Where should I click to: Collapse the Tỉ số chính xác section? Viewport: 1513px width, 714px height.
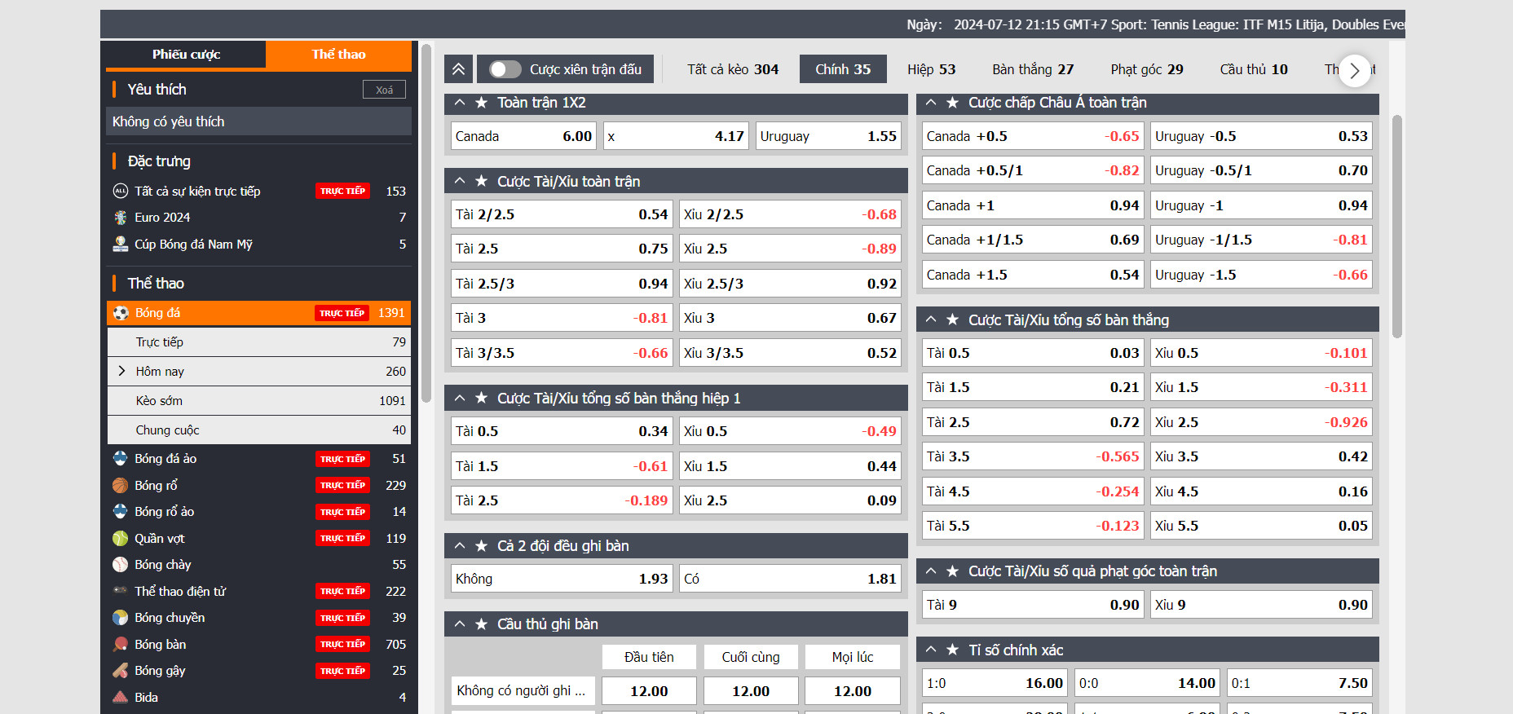point(931,650)
